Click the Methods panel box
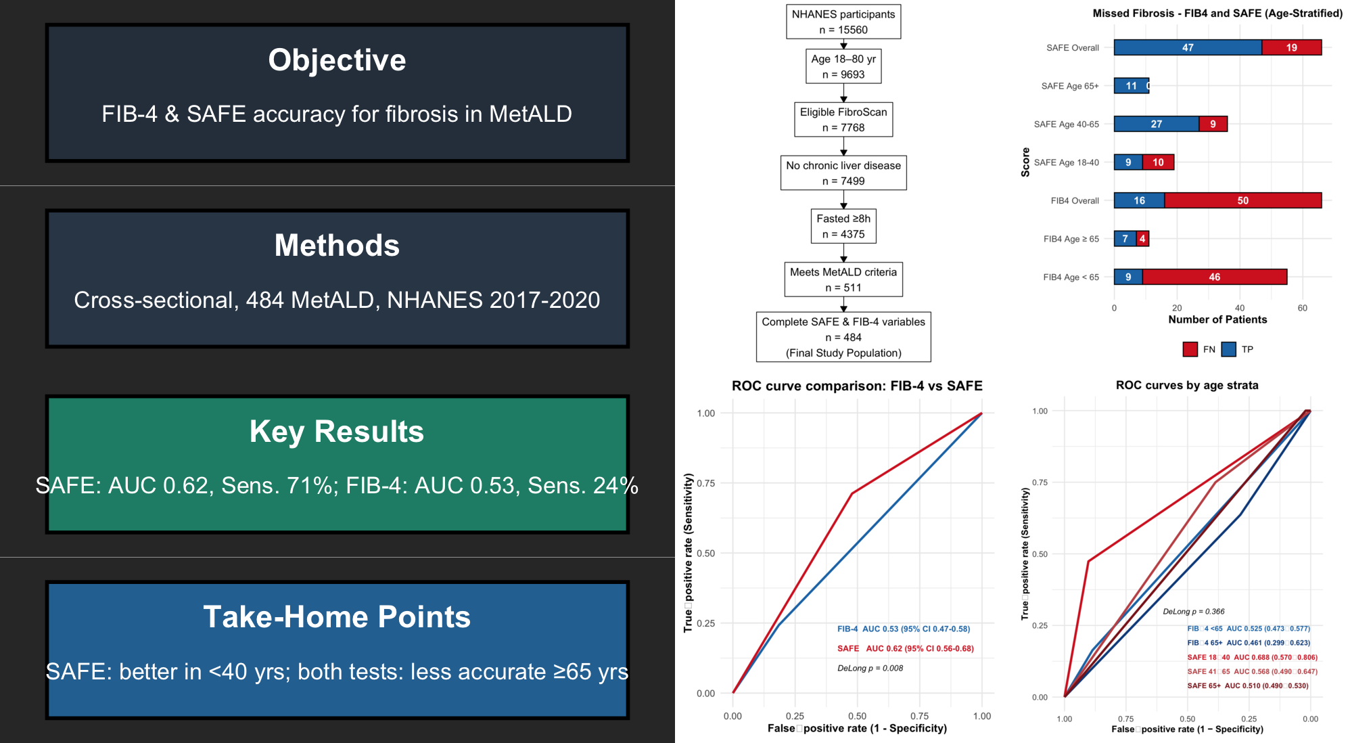1350x743 pixels. (337, 279)
